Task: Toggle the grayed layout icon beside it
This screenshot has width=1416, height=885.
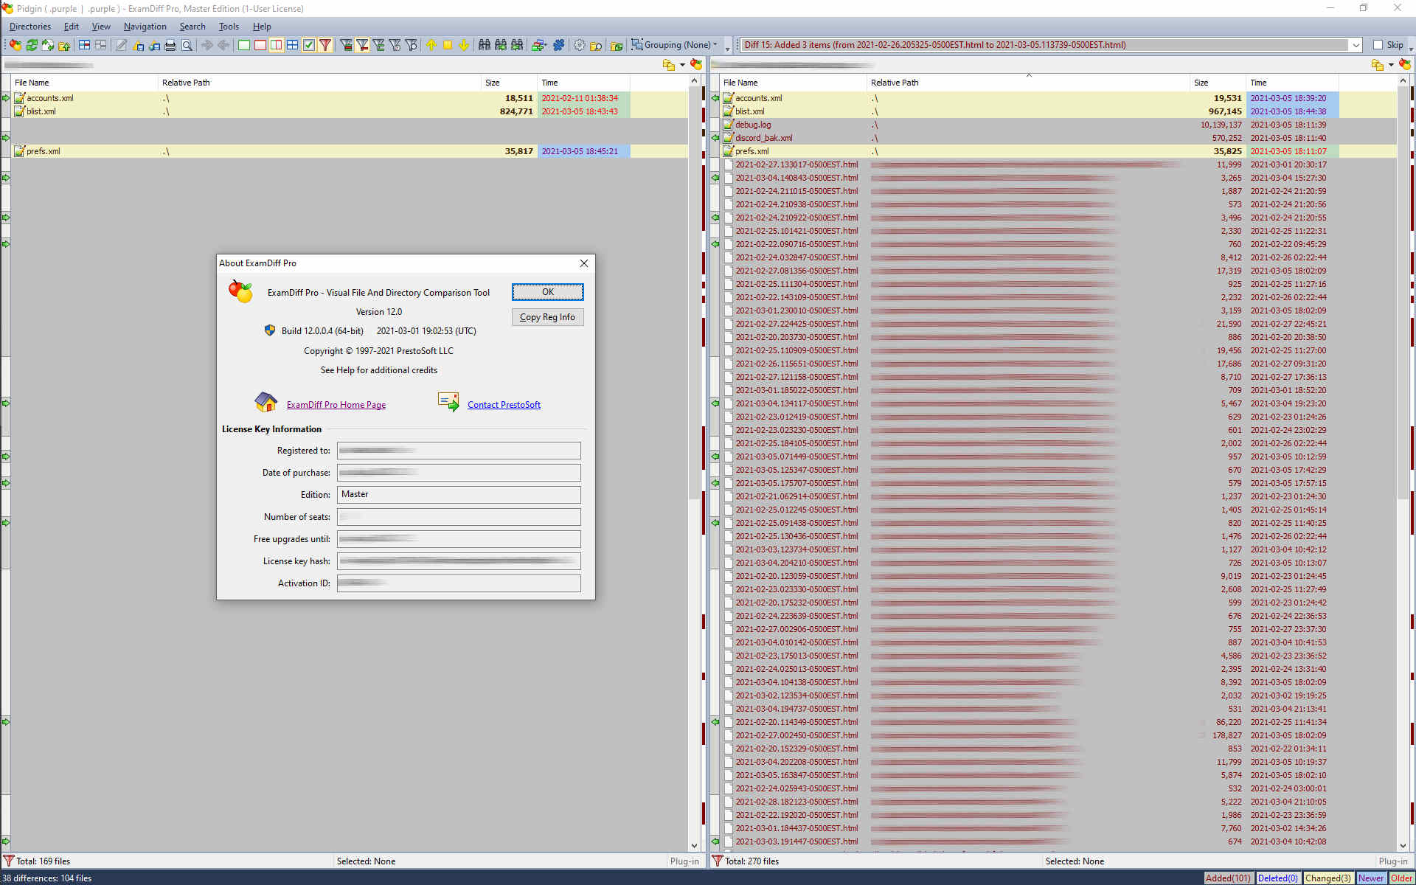Action: coord(101,45)
